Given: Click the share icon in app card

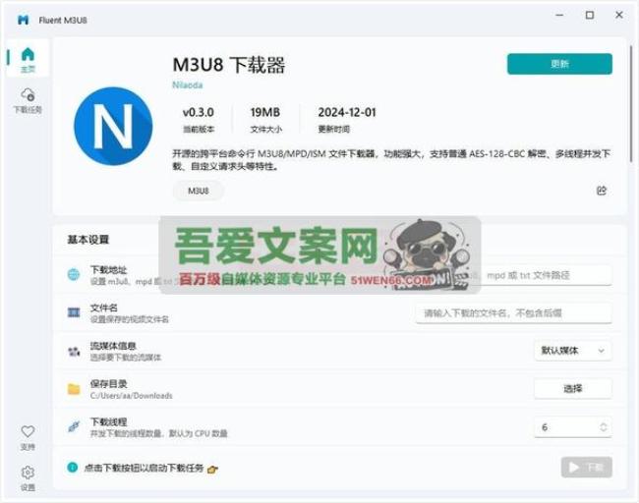Looking at the screenshot, I should click(x=602, y=191).
